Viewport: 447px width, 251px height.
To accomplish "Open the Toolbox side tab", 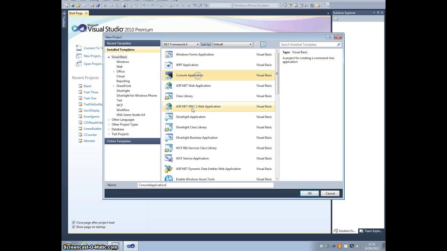I will (x=64, y=20).
